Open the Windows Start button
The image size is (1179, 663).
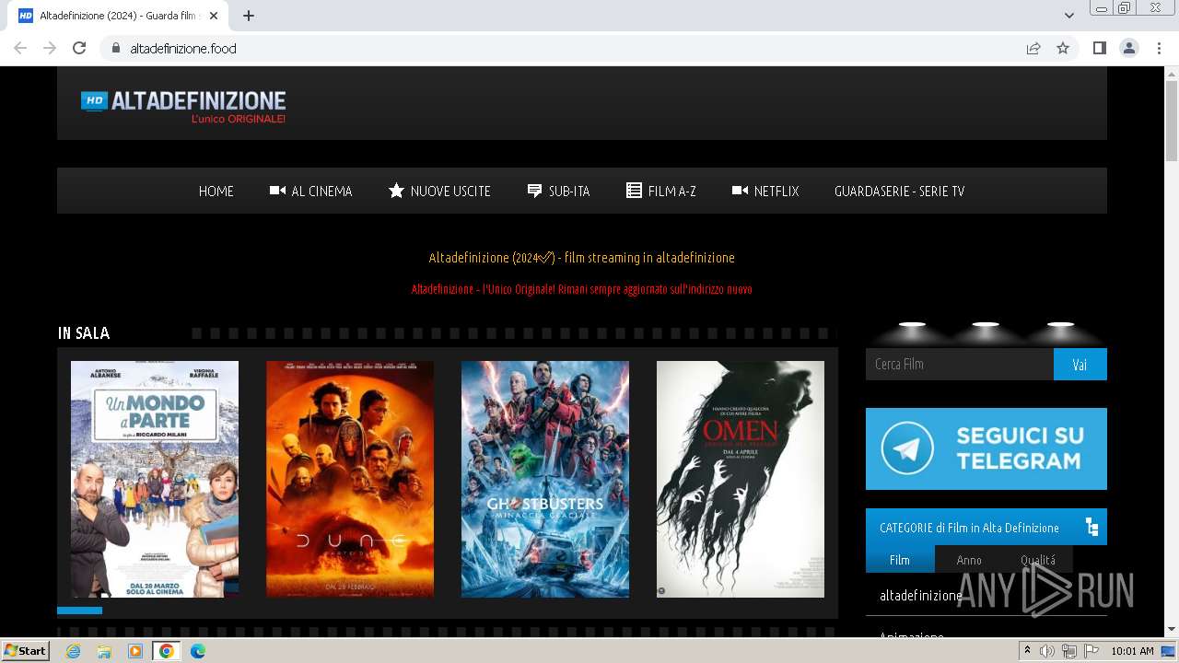click(x=25, y=650)
